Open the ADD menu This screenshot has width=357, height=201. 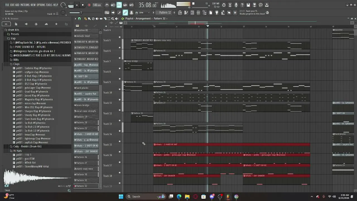[17, 5]
